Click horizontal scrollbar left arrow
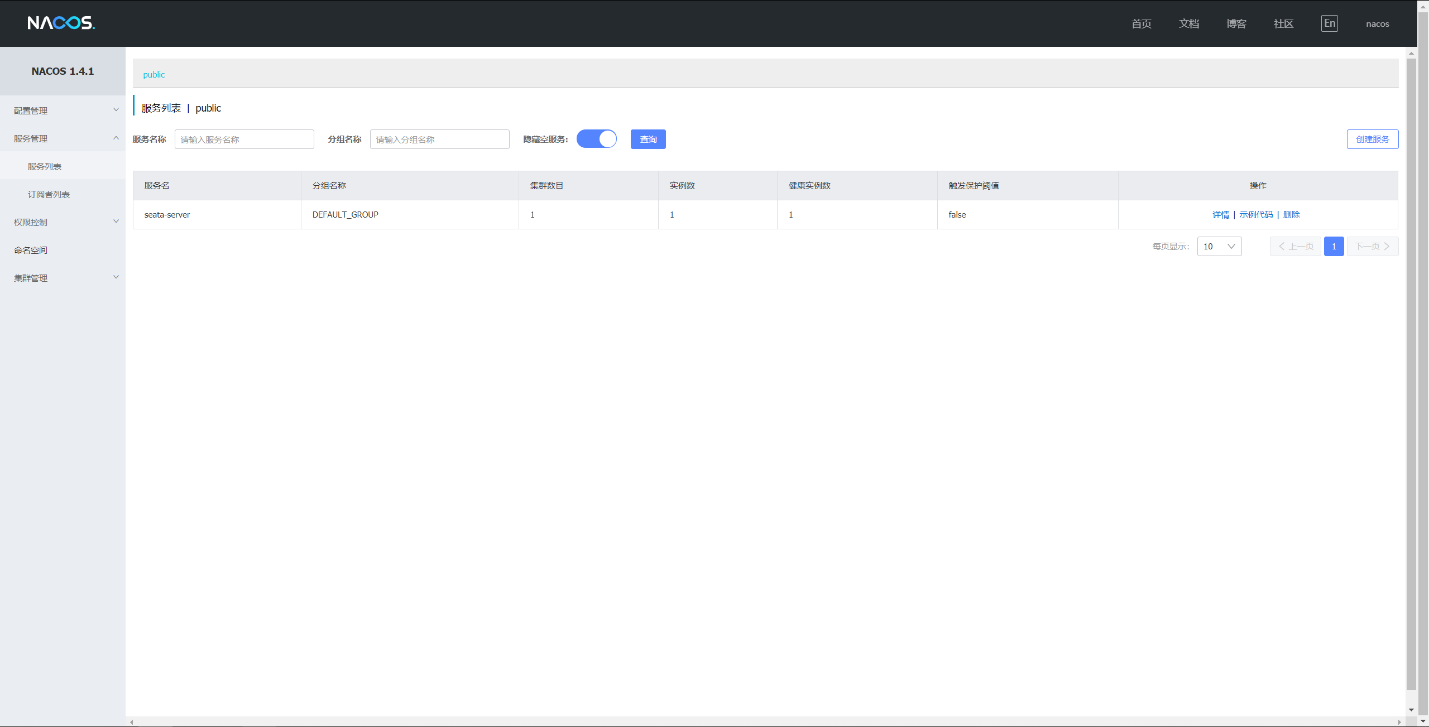The width and height of the screenshot is (1429, 727). tap(132, 722)
